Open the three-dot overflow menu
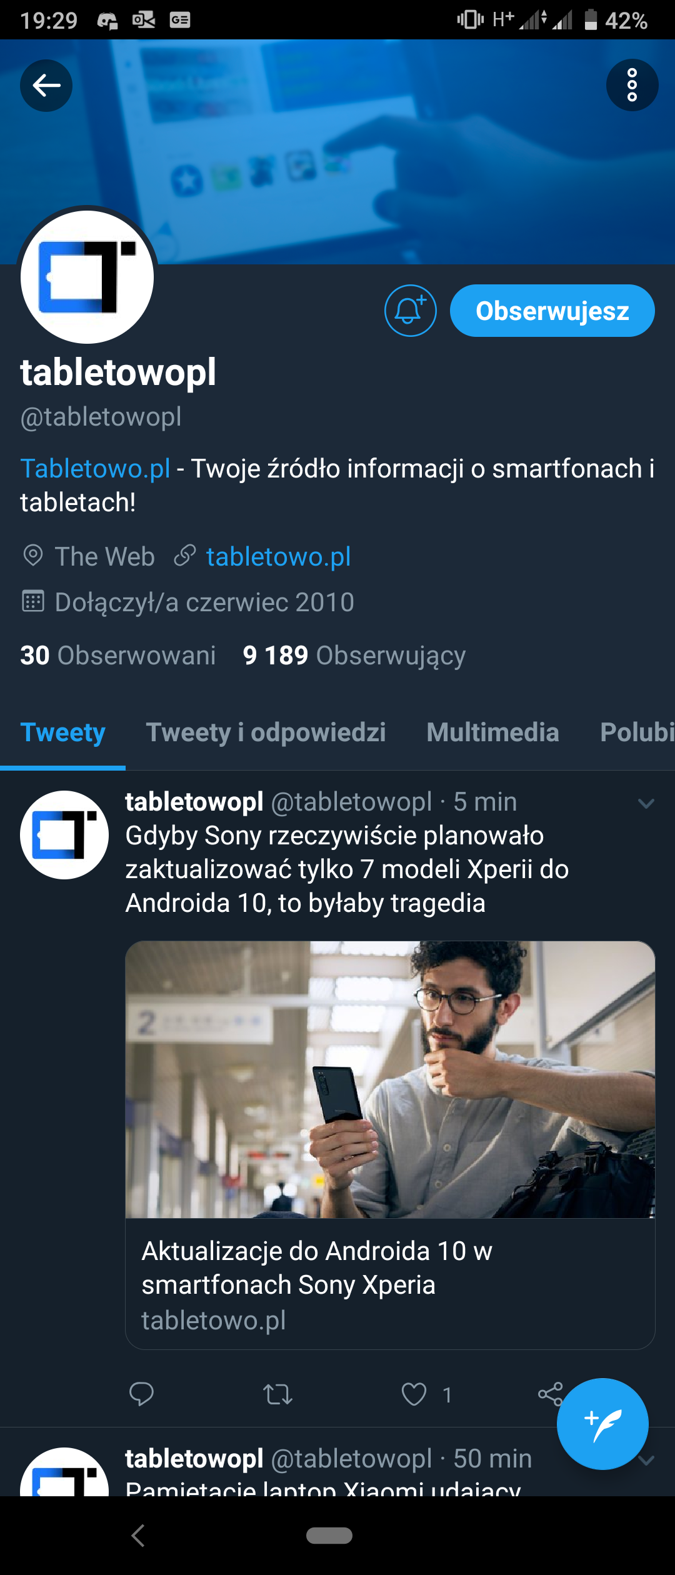 click(x=632, y=85)
